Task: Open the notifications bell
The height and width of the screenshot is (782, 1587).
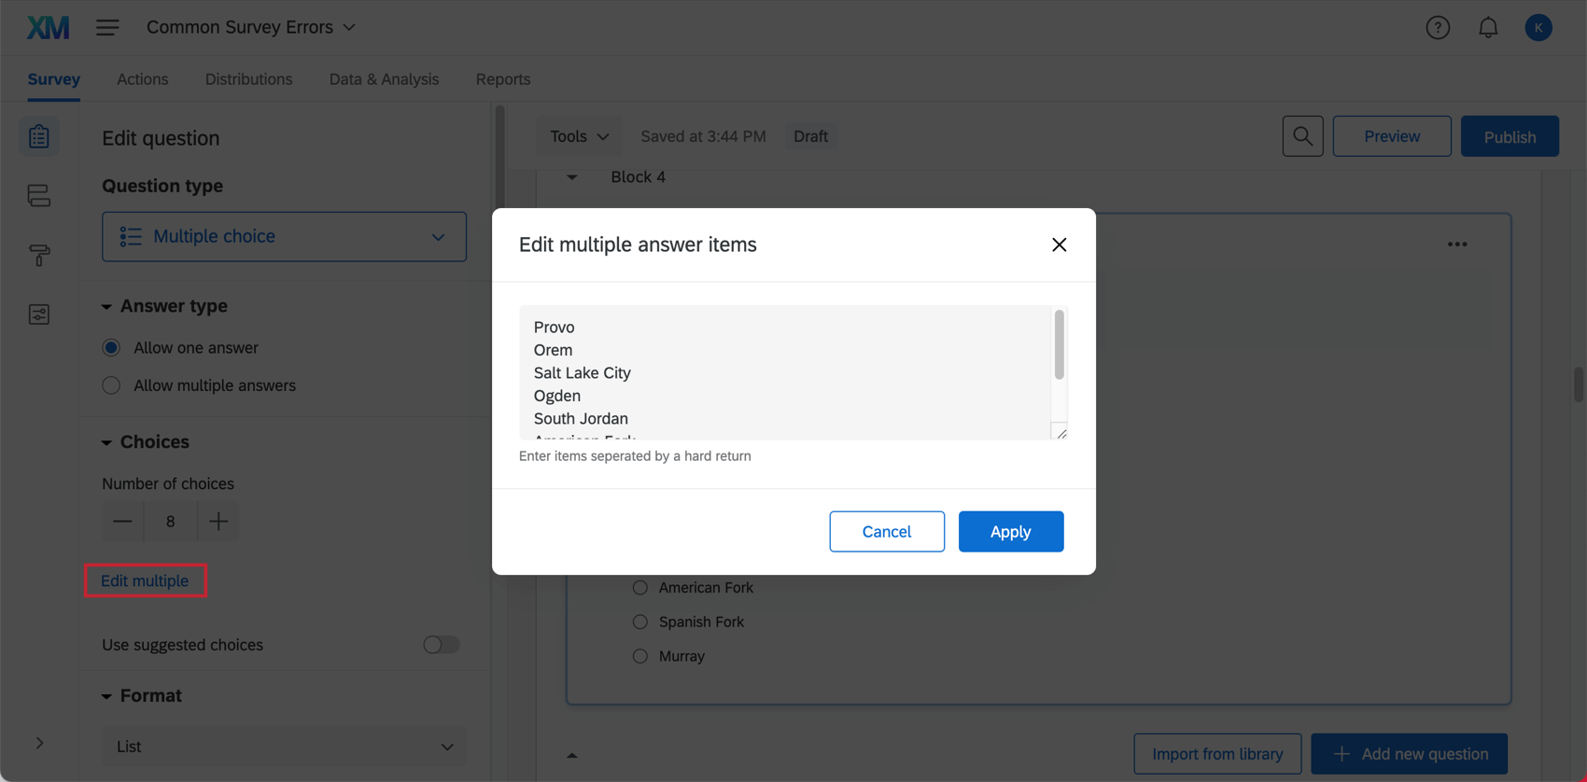Action: 1488,28
